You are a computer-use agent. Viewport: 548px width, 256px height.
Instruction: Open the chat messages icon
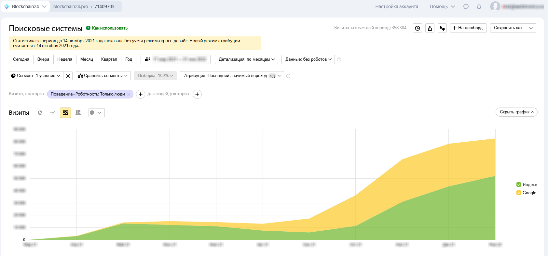pyautogui.click(x=466, y=6)
